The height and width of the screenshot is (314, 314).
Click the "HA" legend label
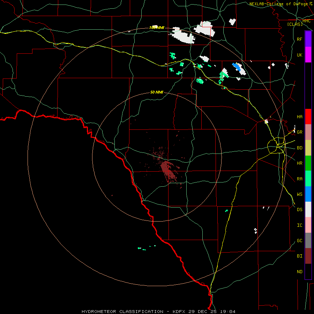tap(300, 117)
